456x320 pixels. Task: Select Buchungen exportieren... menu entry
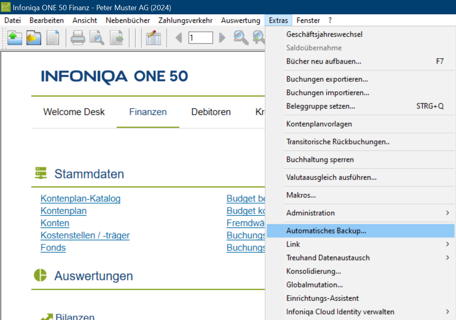coord(361,79)
